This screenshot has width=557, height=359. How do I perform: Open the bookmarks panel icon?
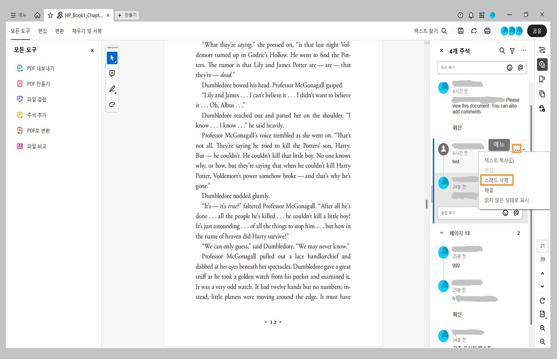pos(542,79)
